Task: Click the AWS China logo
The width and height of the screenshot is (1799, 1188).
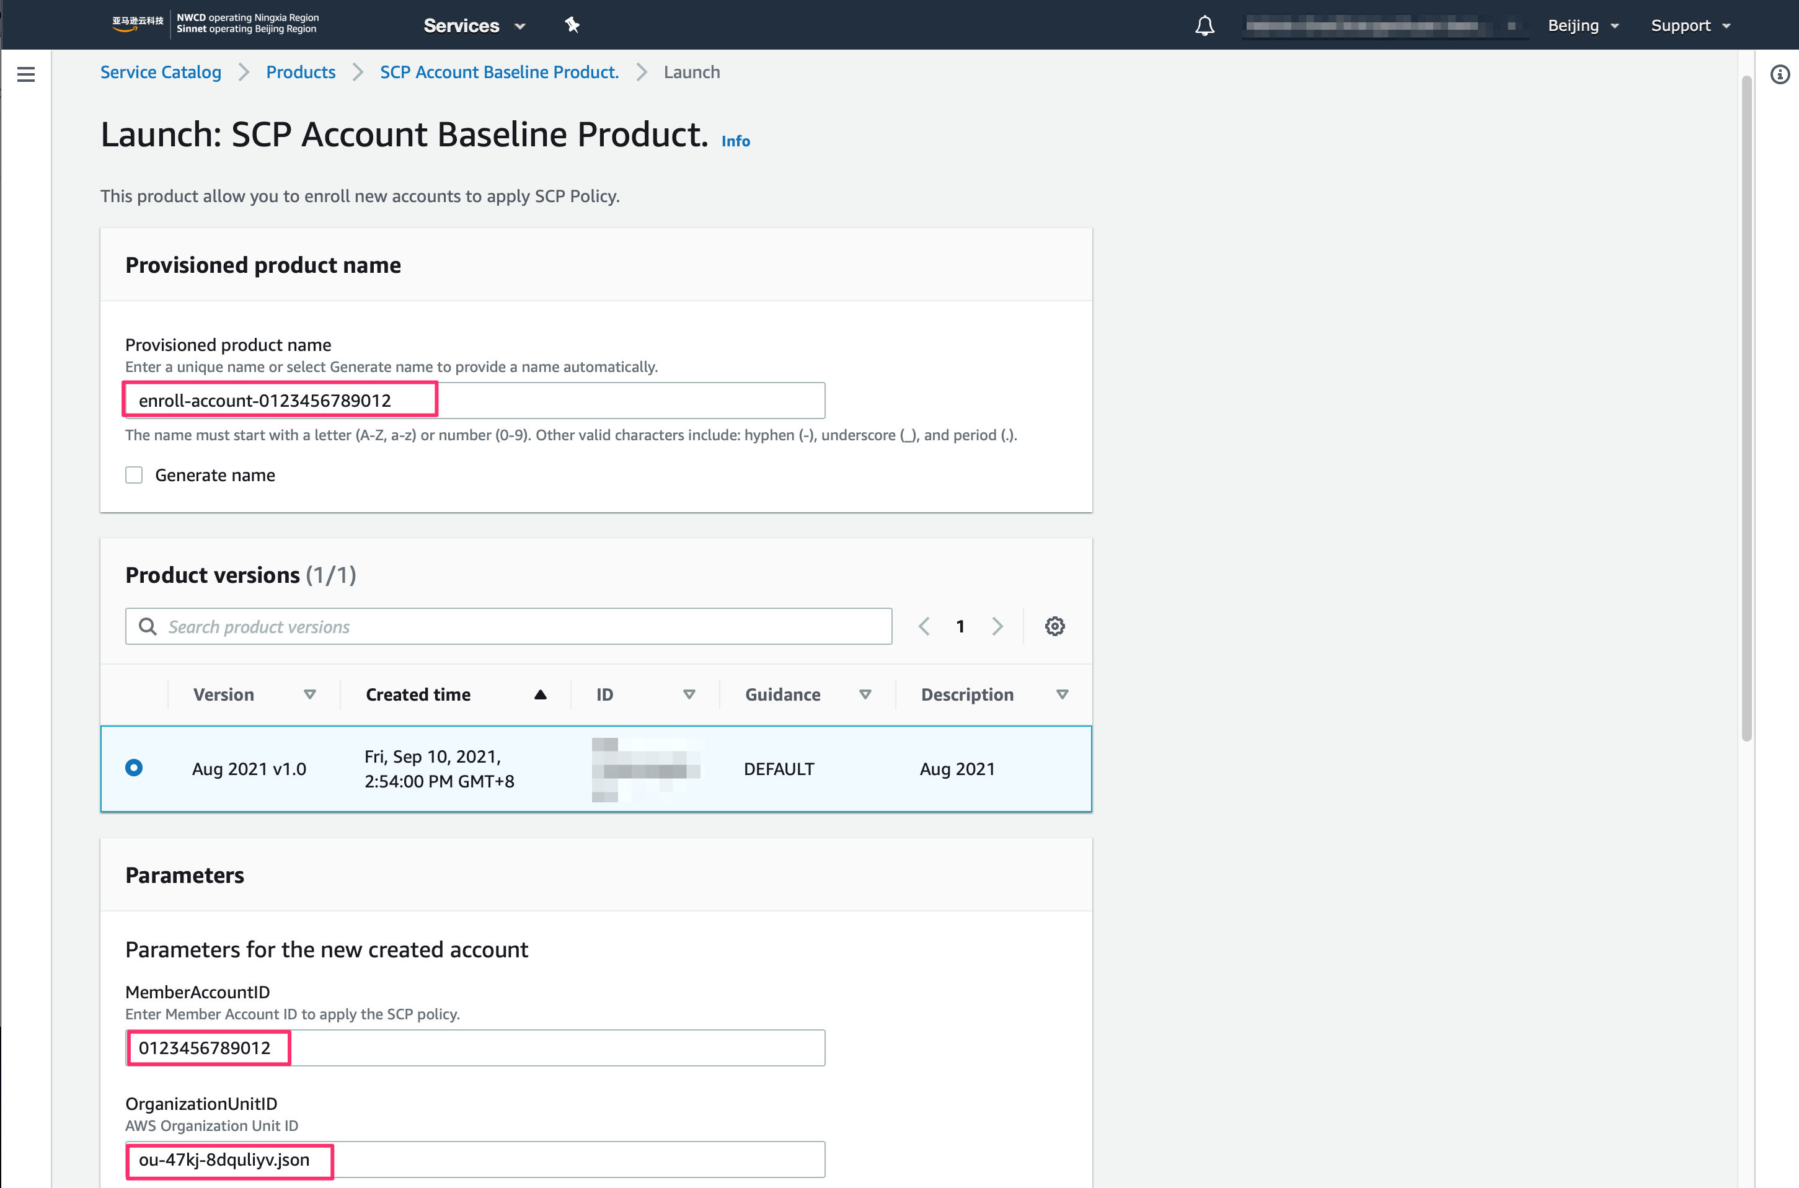Action: click(137, 23)
